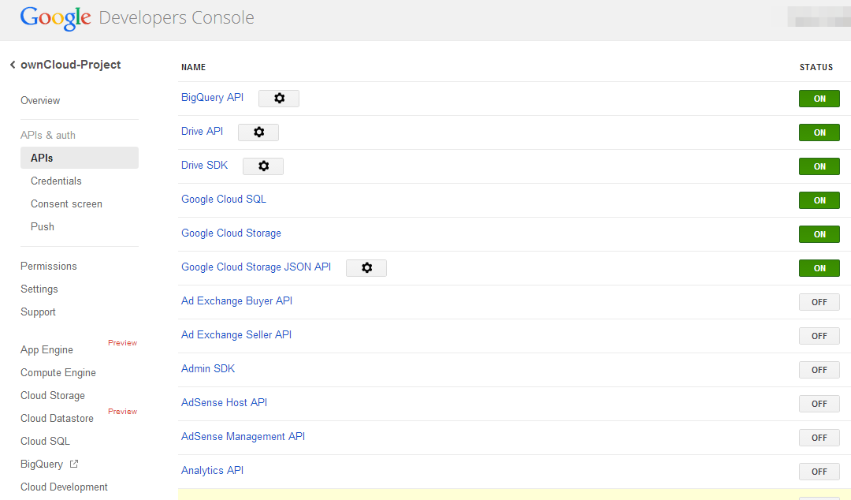Enable the Ad Exchange Buyer API

[x=819, y=302]
